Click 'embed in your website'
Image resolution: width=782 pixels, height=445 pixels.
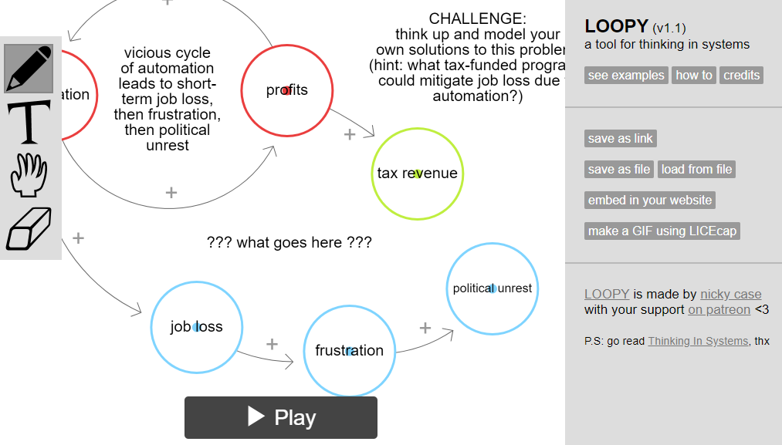(650, 201)
